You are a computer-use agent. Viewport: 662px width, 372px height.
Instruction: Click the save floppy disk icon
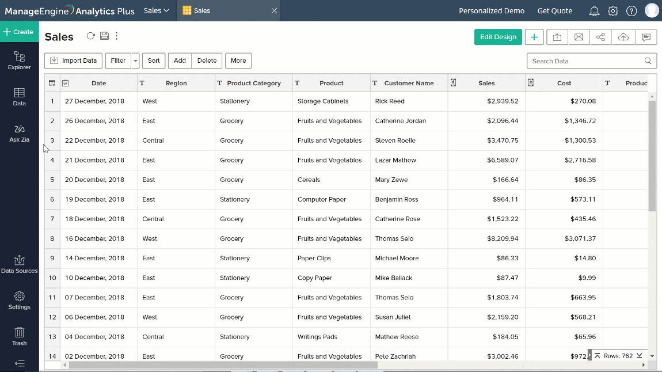tap(104, 36)
